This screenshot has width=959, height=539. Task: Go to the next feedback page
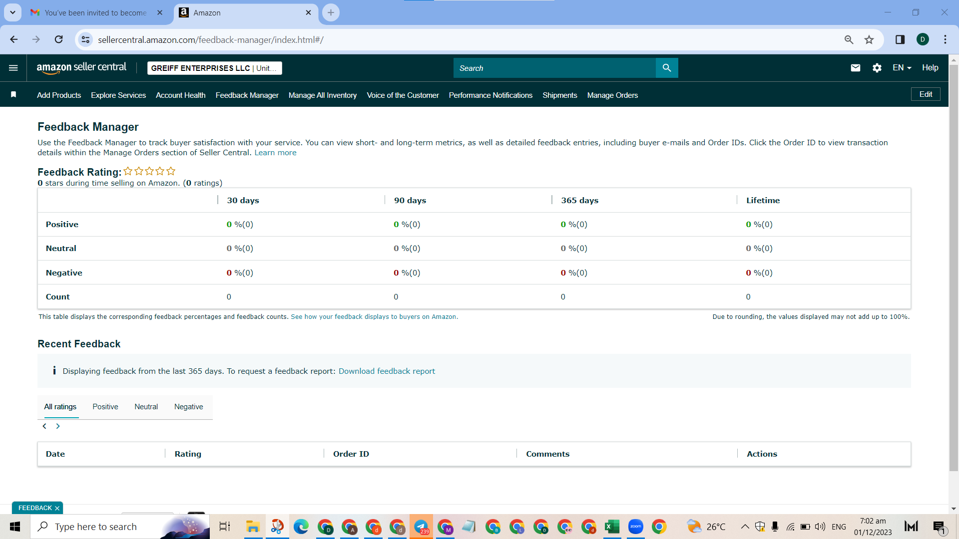[x=58, y=426]
